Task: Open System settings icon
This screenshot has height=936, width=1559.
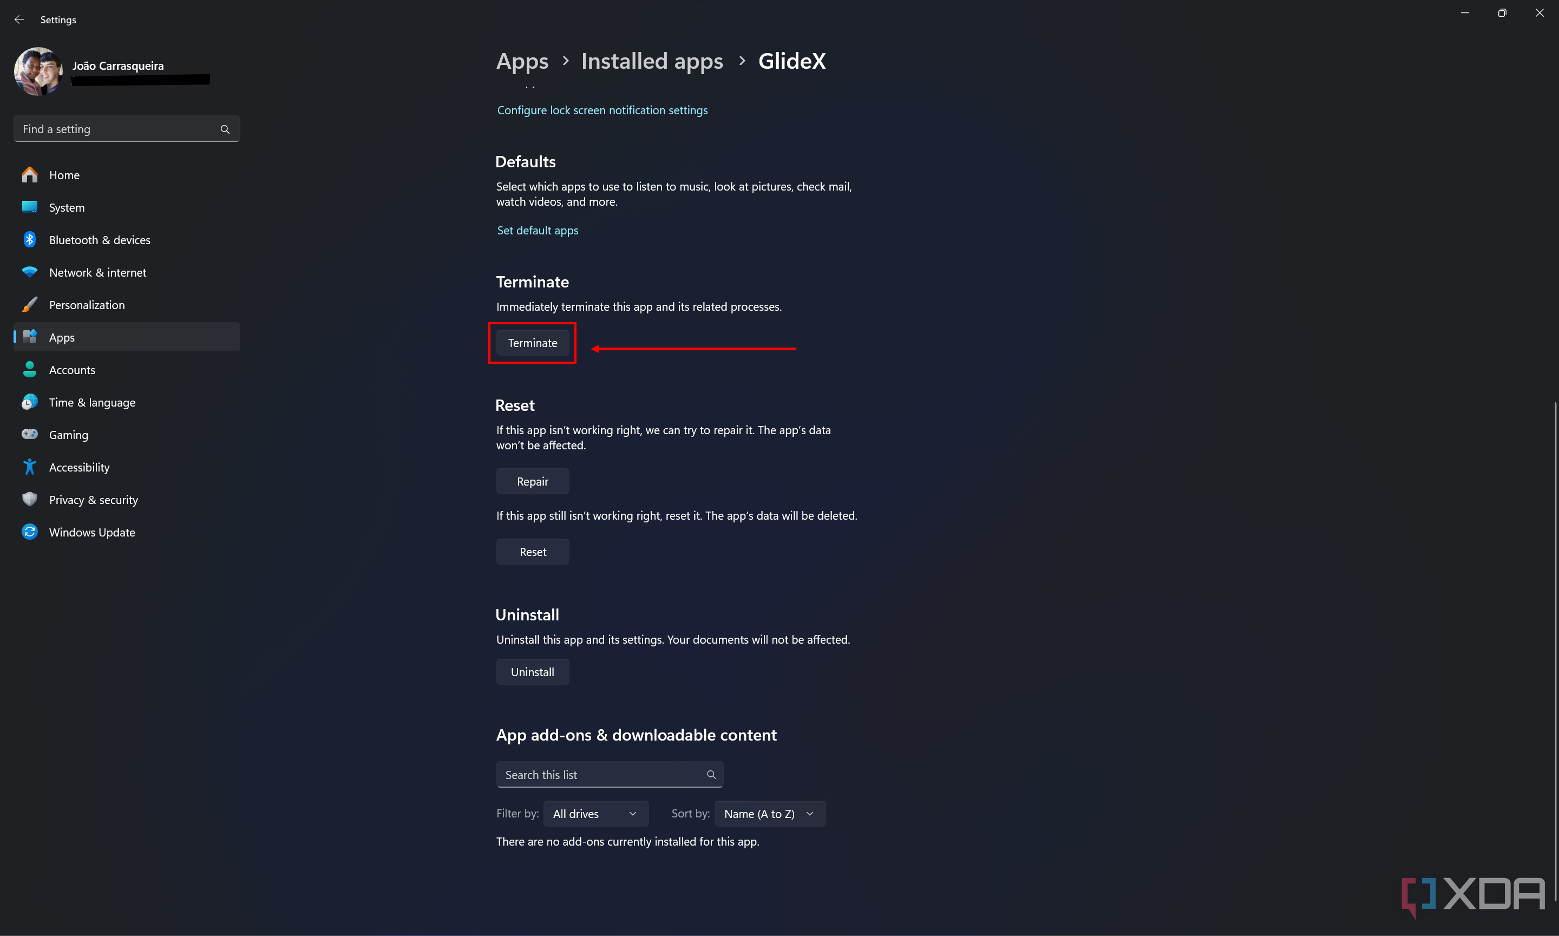Action: 30,207
